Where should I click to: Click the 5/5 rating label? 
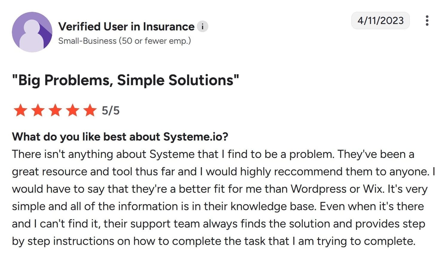[110, 110]
